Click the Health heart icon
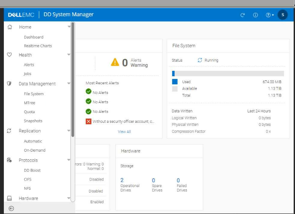Image resolution: width=295 pixels, height=214 pixels. click(x=9, y=55)
